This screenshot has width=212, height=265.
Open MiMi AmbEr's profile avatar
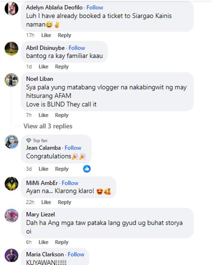[12, 184]
